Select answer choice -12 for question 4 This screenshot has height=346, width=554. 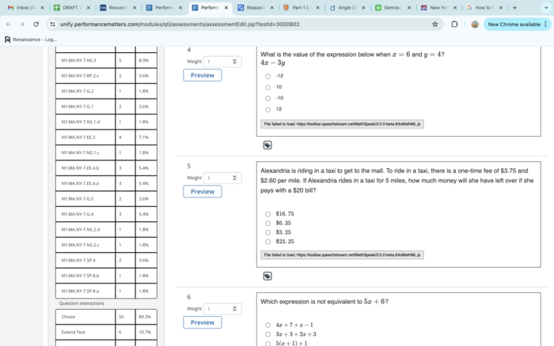coord(268,77)
